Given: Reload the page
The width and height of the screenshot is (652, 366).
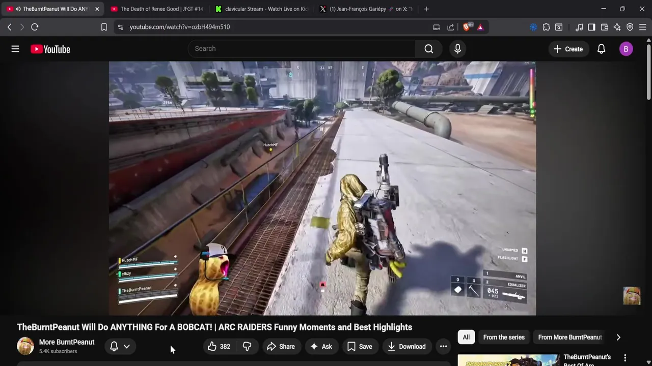Looking at the screenshot, I should coord(35,27).
